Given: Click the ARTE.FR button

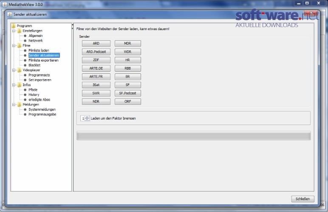Looking at the screenshot, I should click(96, 77).
